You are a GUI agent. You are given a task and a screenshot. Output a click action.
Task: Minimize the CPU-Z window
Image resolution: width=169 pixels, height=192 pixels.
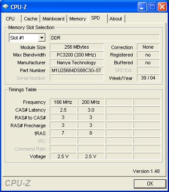tap(142, 7)
